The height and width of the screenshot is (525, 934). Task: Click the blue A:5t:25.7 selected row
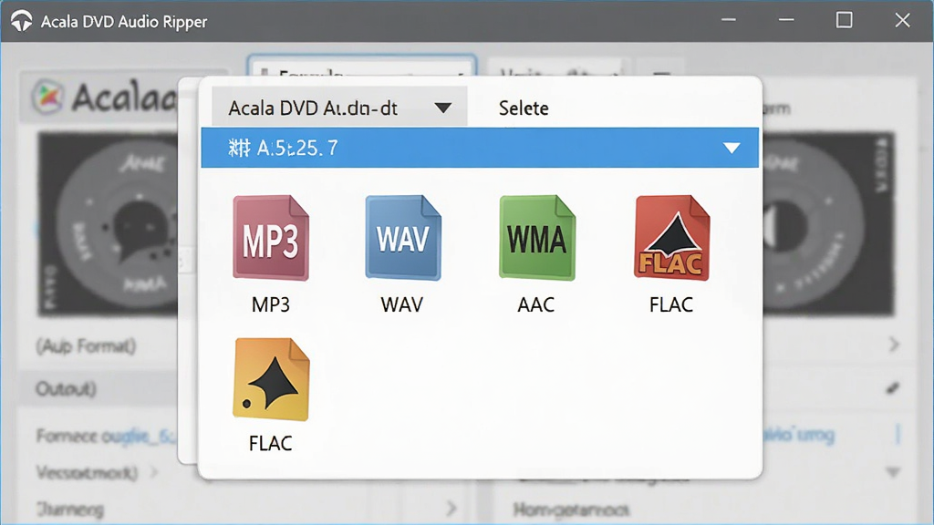(480, 148)
